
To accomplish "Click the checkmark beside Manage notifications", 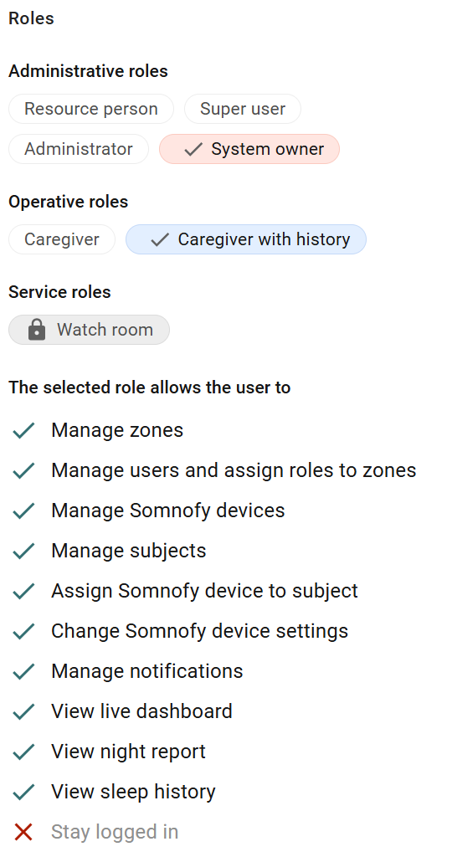I will (23, 671).
